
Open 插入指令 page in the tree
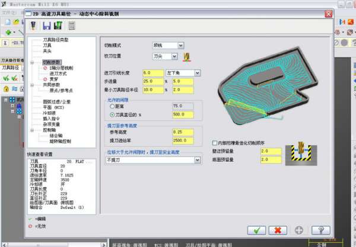coord(51,118)
